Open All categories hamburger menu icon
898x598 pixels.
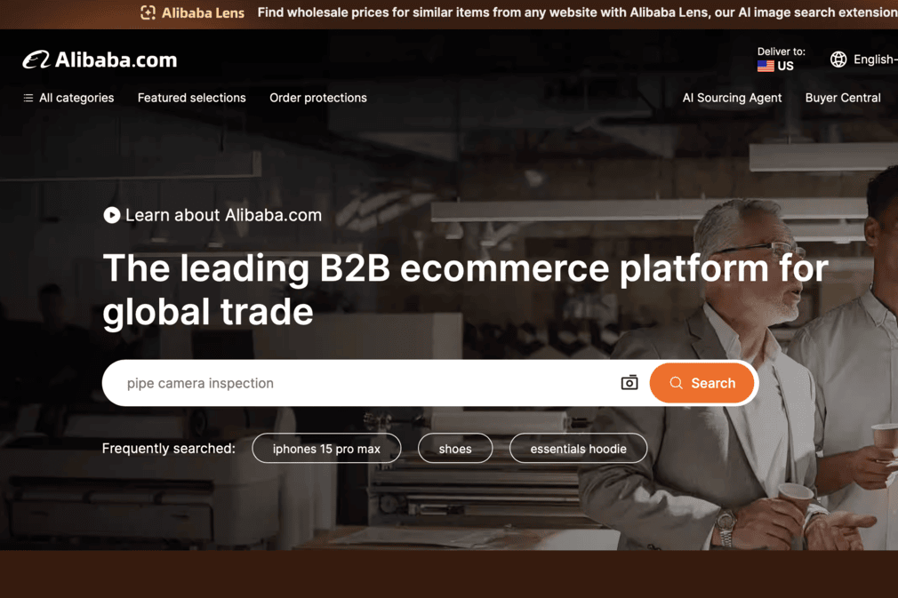tap(28, 98)
